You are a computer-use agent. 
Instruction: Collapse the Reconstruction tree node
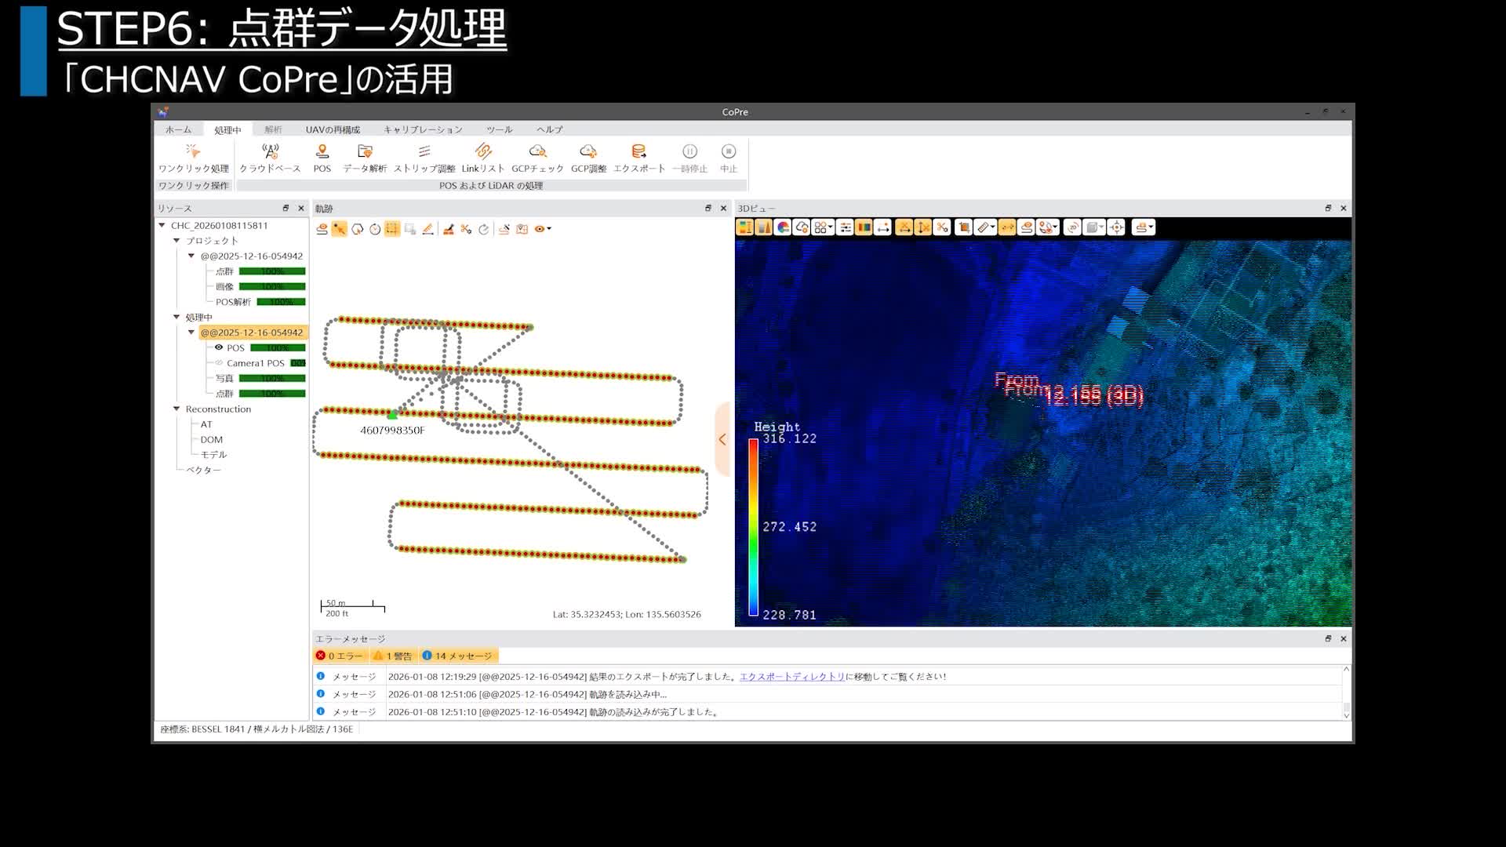[176, 409]
